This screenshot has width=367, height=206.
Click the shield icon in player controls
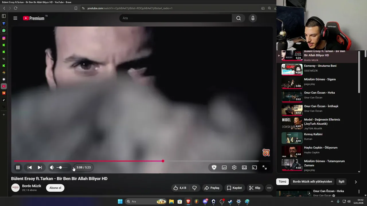pos(214,167)
